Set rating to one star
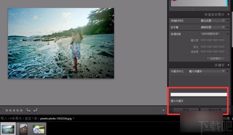The image size is (233, 135). click(7, 110)
